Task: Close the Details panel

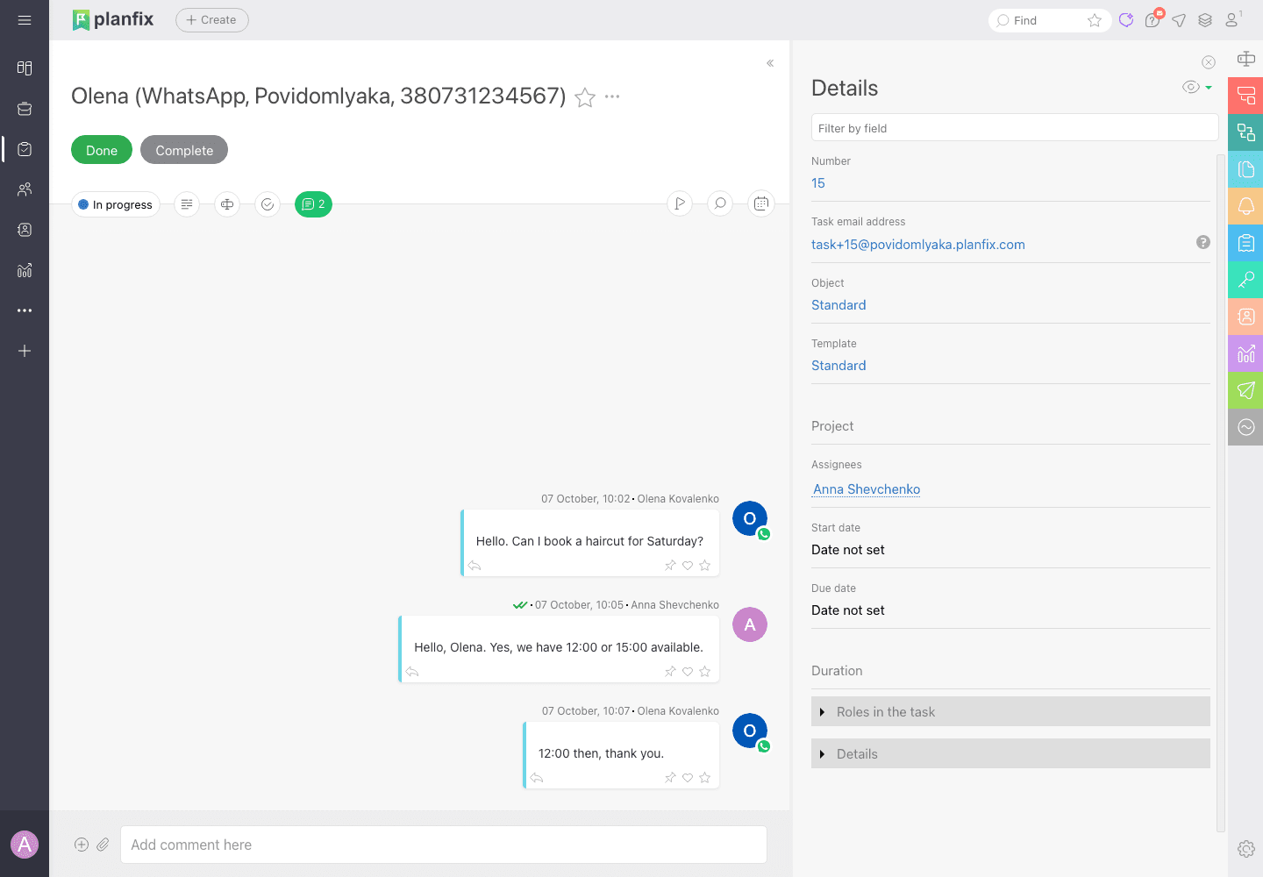Action: tap(1209, 62)
